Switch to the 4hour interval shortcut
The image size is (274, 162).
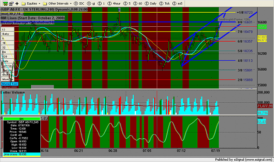[x=114, y=4]
